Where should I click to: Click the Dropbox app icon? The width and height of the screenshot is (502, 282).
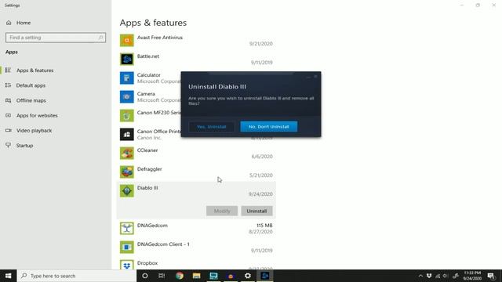pyautogui.click(x=127, y=265)
